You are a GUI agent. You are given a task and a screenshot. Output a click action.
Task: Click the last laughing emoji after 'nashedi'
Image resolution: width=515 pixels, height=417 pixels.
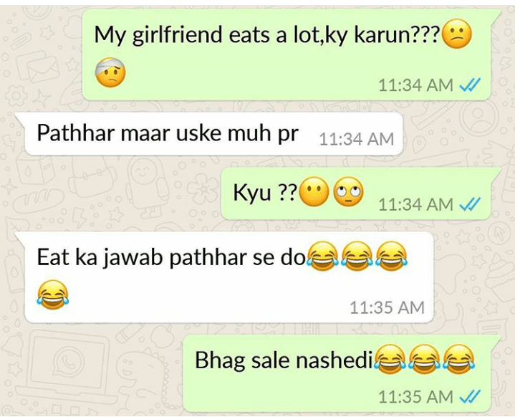459,359
